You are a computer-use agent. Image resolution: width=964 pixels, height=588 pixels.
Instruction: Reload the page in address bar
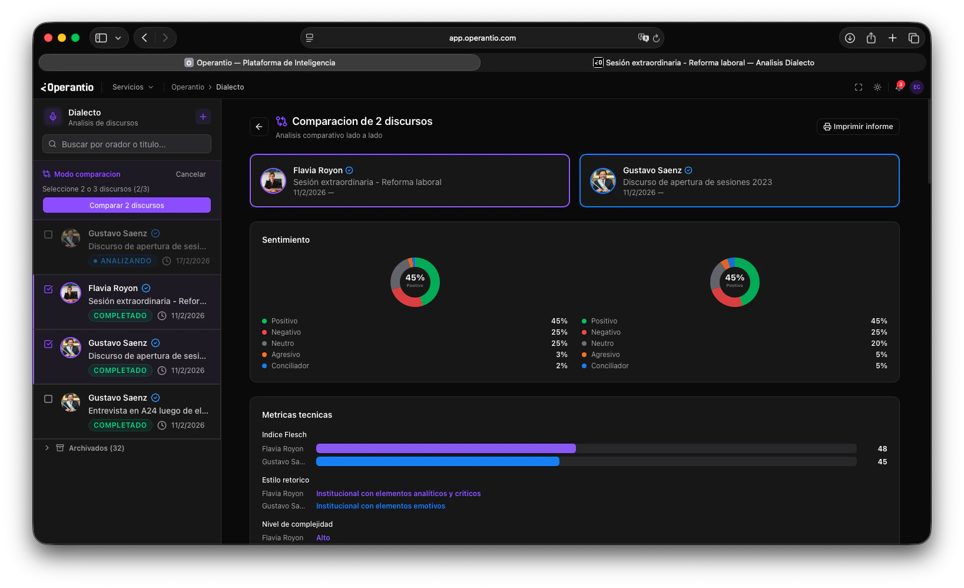point(656,38)
